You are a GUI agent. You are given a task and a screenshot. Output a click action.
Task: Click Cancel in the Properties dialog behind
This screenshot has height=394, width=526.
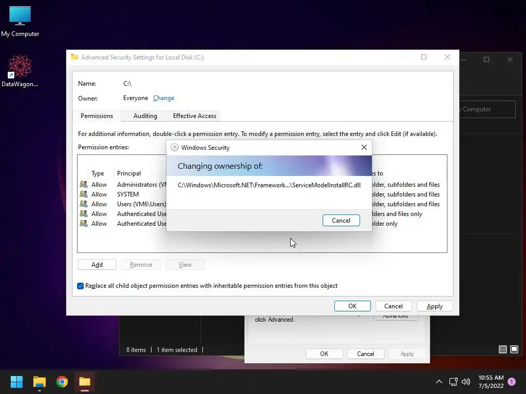365,354
